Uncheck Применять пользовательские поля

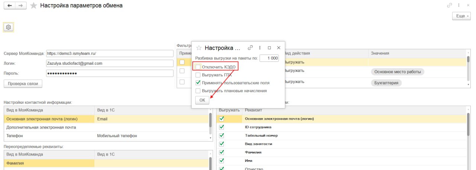(198, 83)
